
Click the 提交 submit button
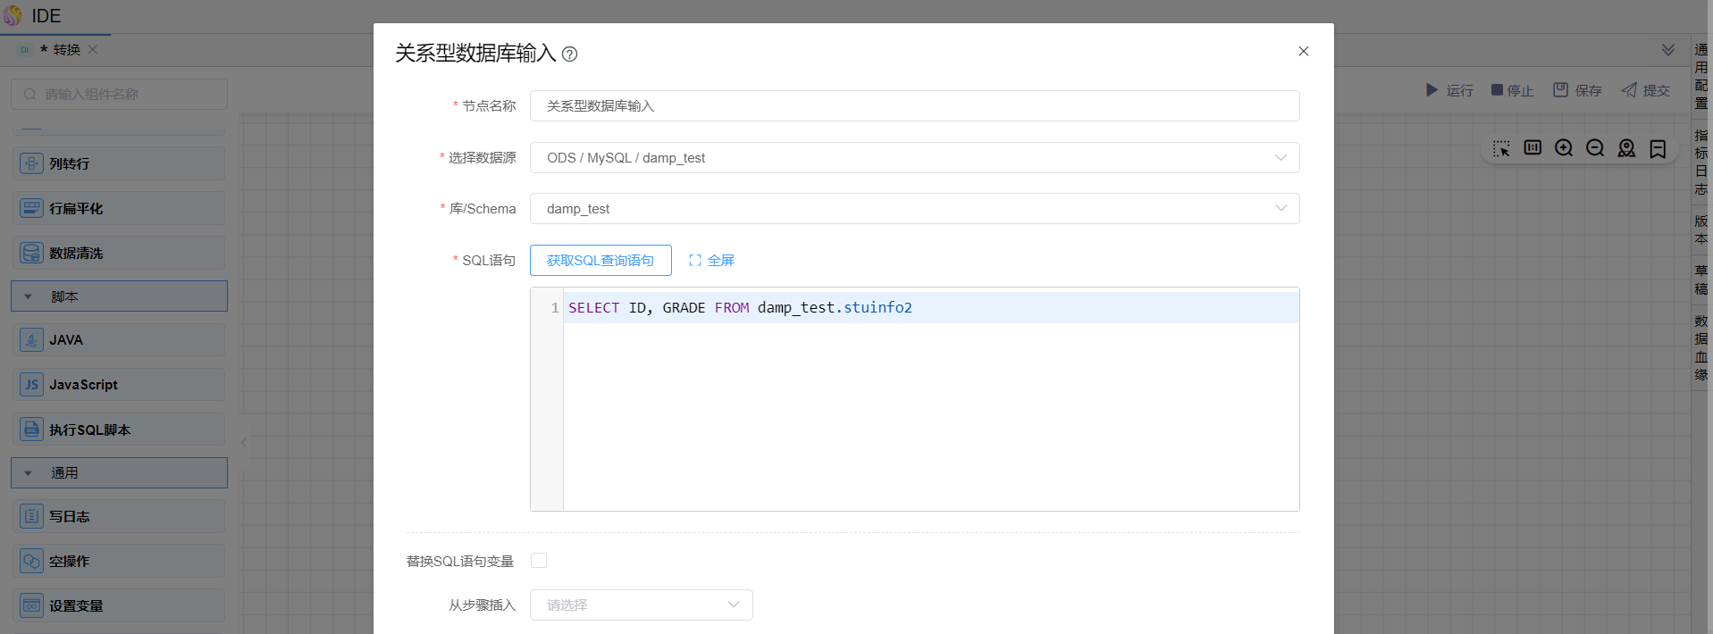coord(1646,90)
